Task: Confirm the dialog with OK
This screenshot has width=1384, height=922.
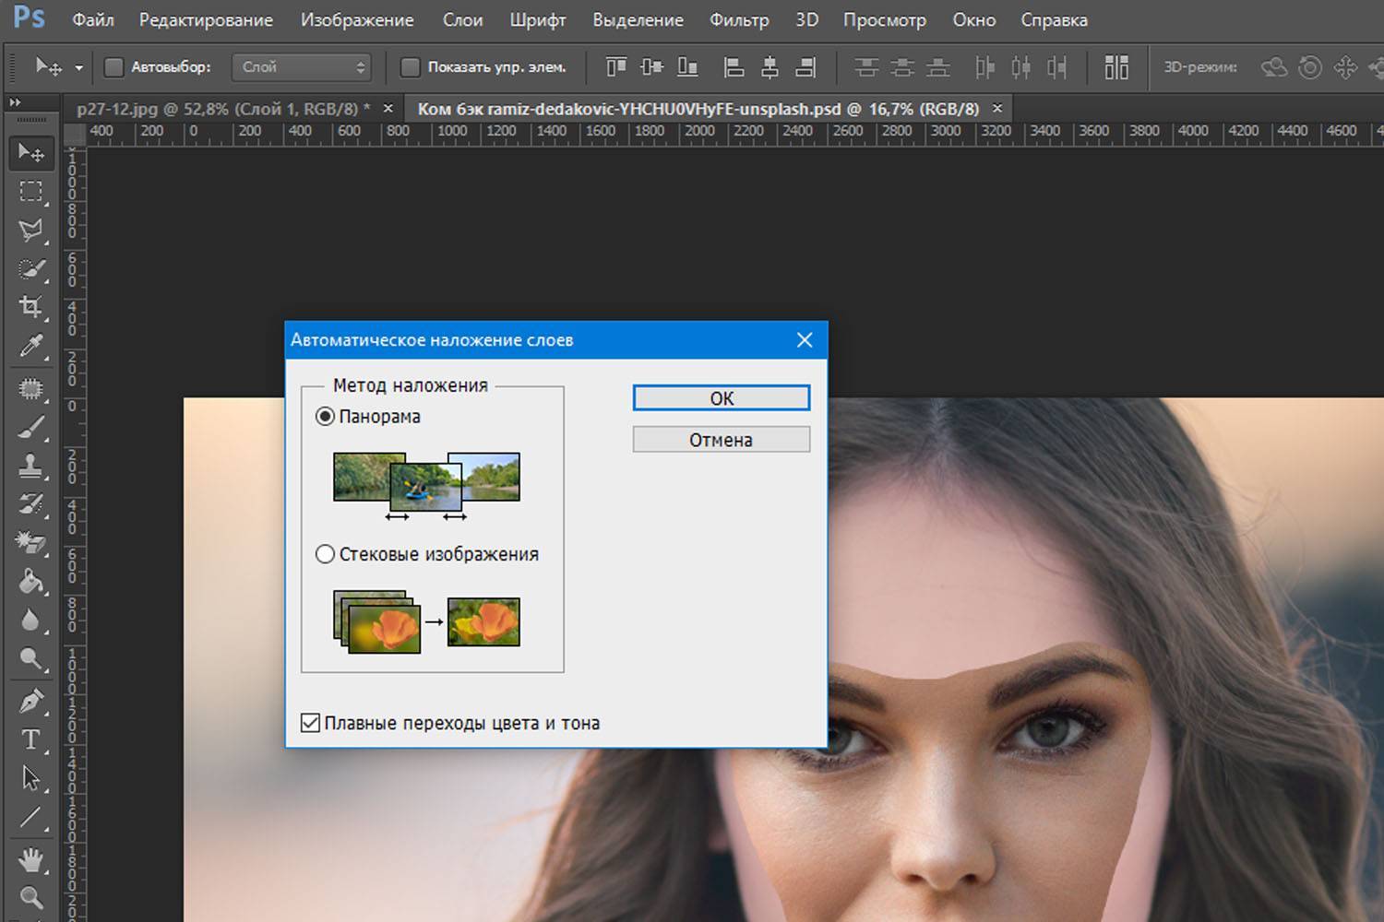Action: tap(721, 398)
